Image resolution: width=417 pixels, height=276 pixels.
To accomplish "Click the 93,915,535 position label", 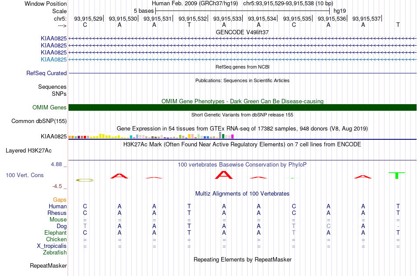I will 297,18.
